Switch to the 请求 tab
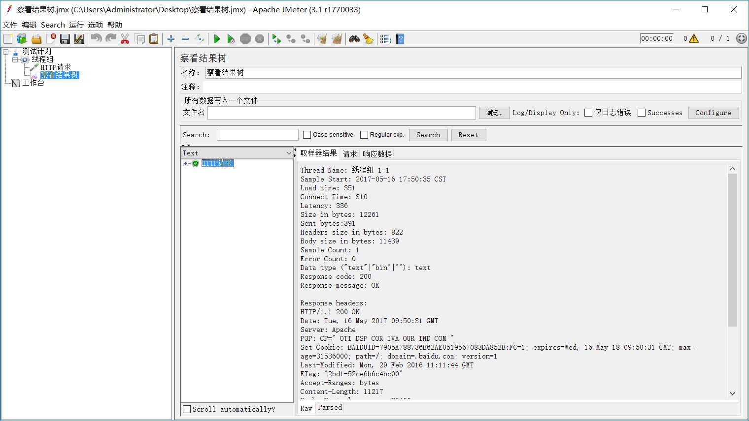This screenshot has height=421, width=749. pyautogui.click(x=350, y=154)
